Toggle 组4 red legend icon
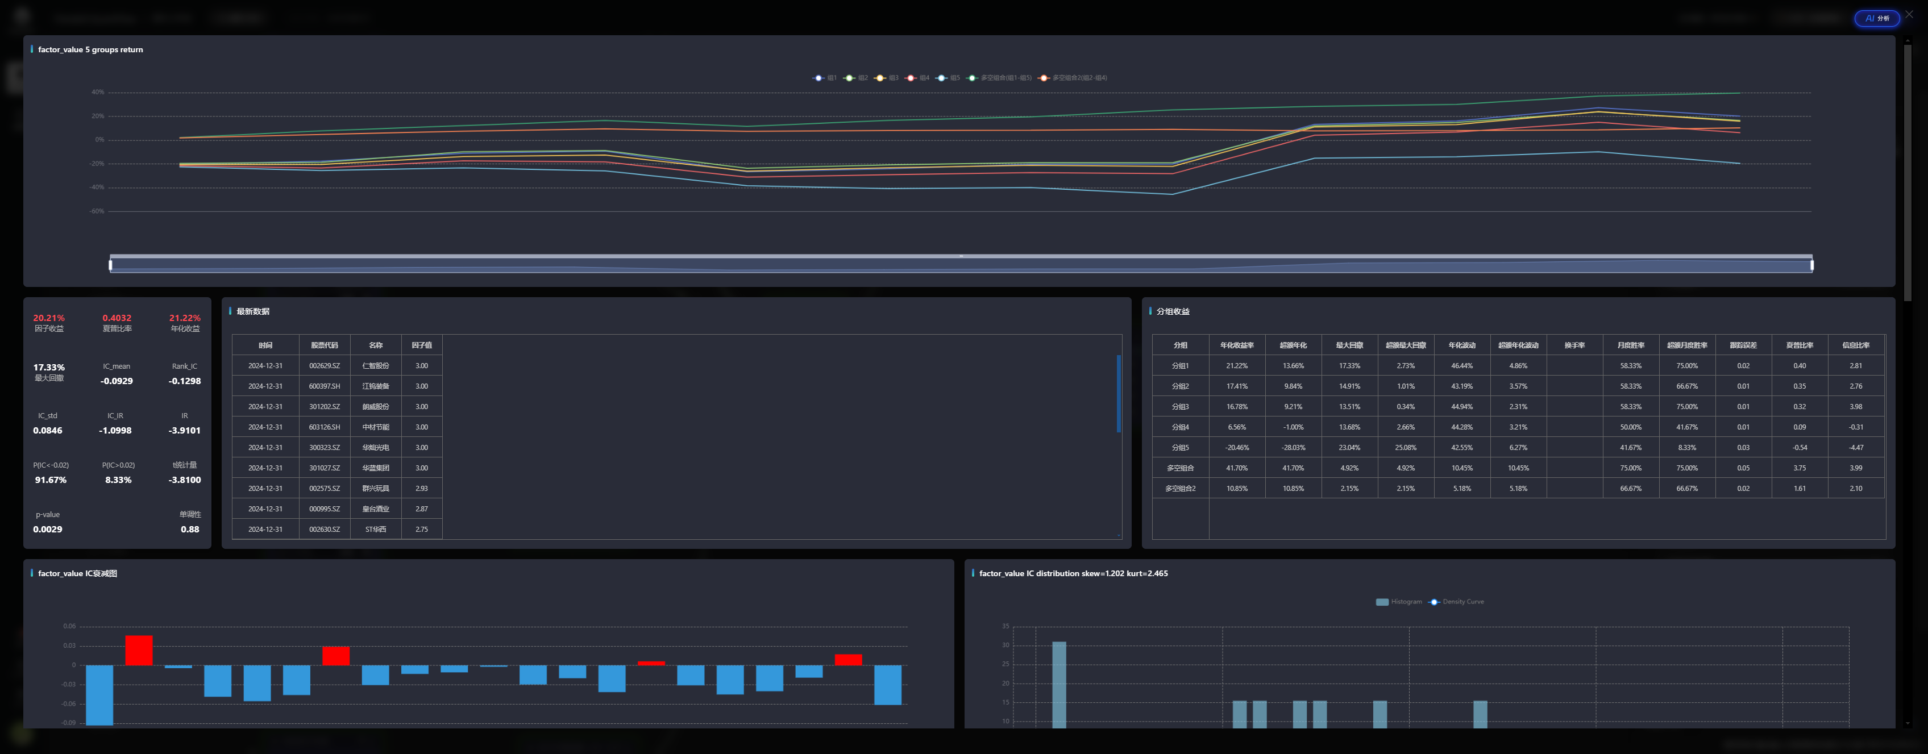 point(911,78)
